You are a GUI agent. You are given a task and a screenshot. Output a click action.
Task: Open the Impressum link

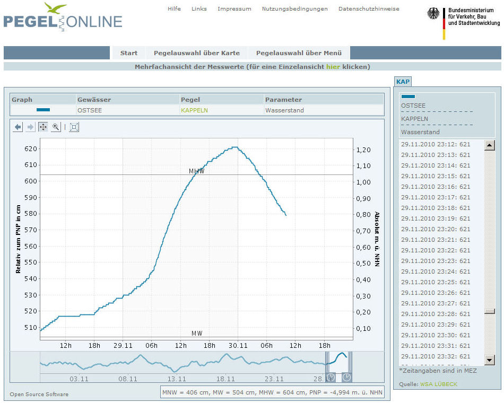234,9
